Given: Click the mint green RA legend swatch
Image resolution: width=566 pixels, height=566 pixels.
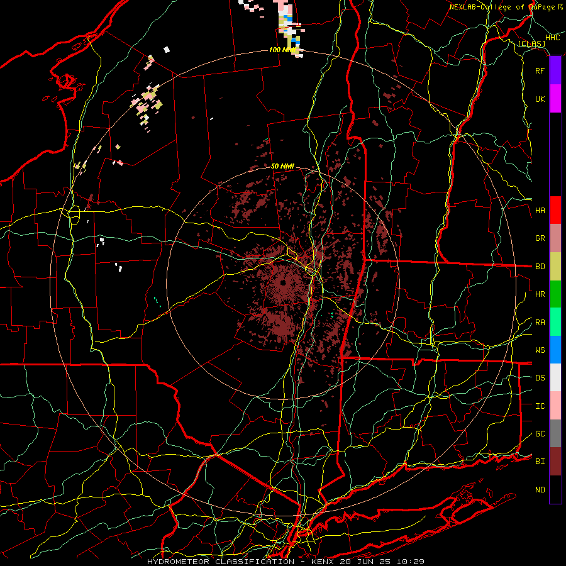Looking at the screenshot, I should pos(555,322).
